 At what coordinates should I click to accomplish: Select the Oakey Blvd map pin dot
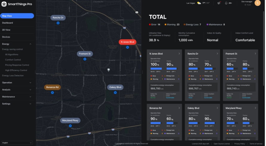point(115,93)
